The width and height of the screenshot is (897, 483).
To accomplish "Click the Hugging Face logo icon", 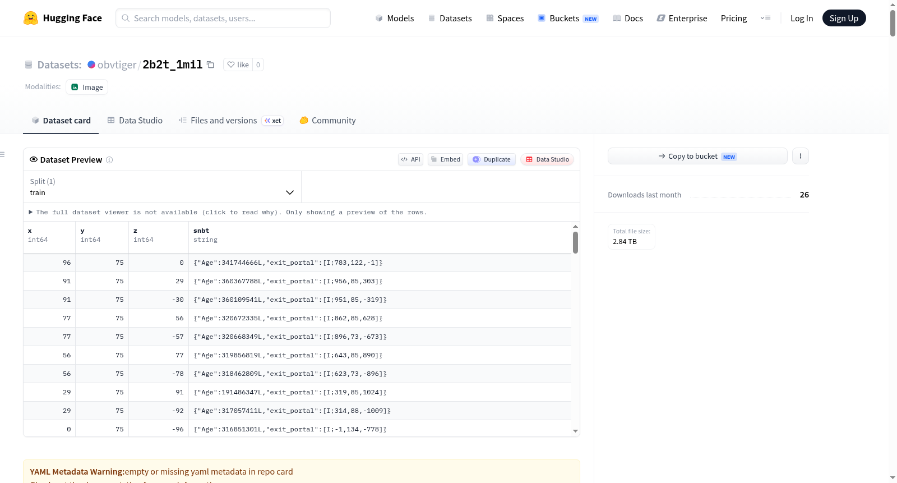I will tap(31, 18).
